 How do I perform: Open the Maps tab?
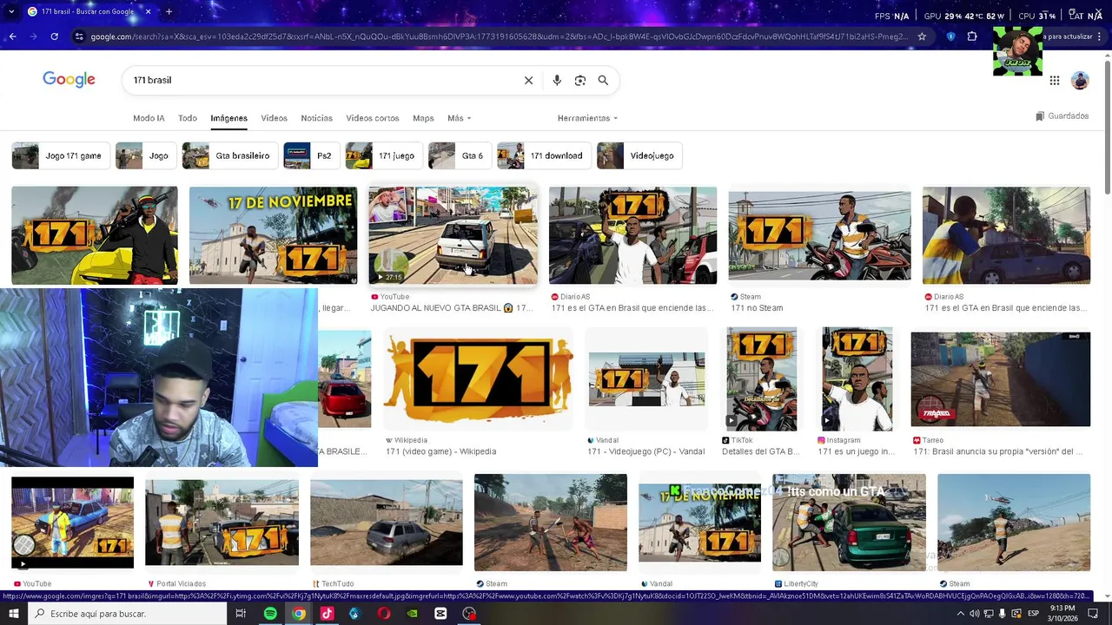click(423, 118)
